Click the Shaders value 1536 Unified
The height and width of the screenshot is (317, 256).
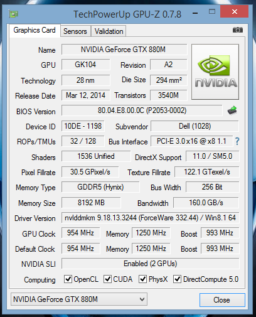96,156
